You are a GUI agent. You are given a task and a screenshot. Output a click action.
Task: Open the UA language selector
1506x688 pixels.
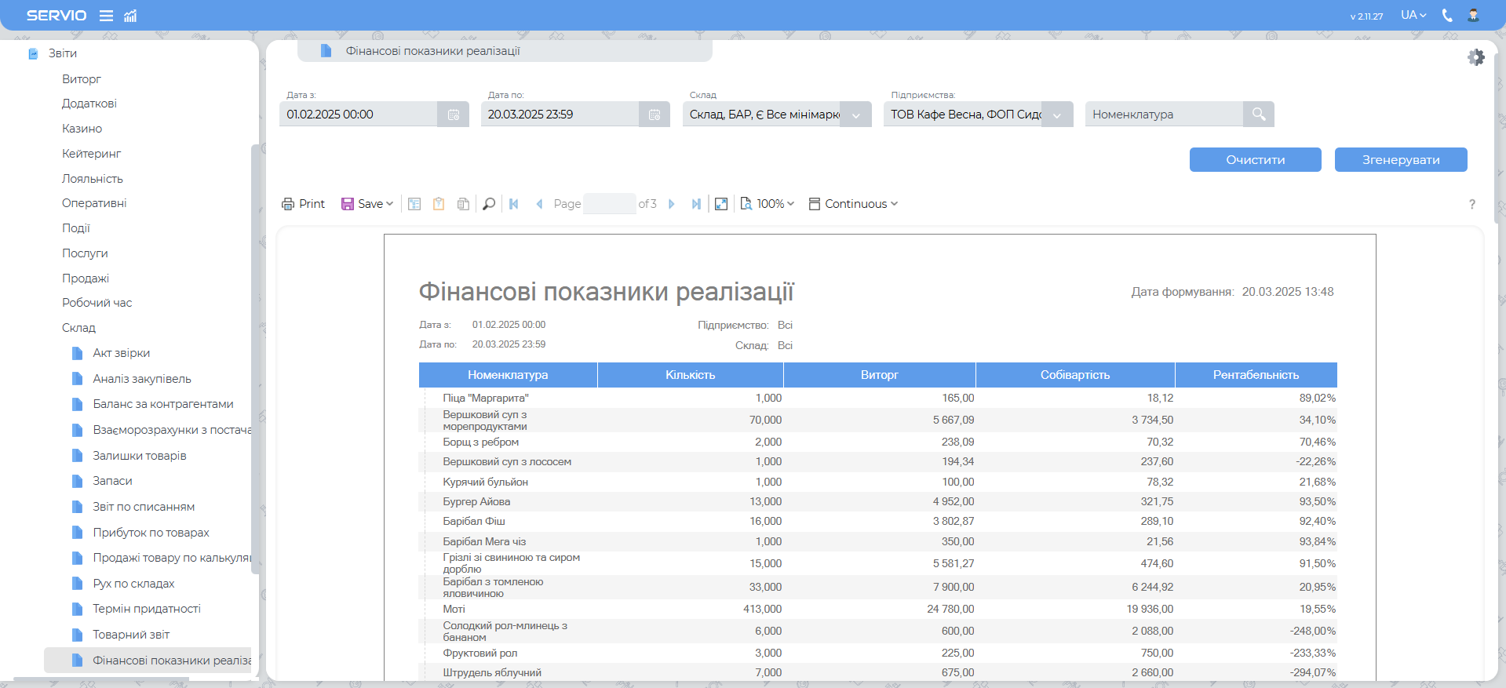(1413, 16)
